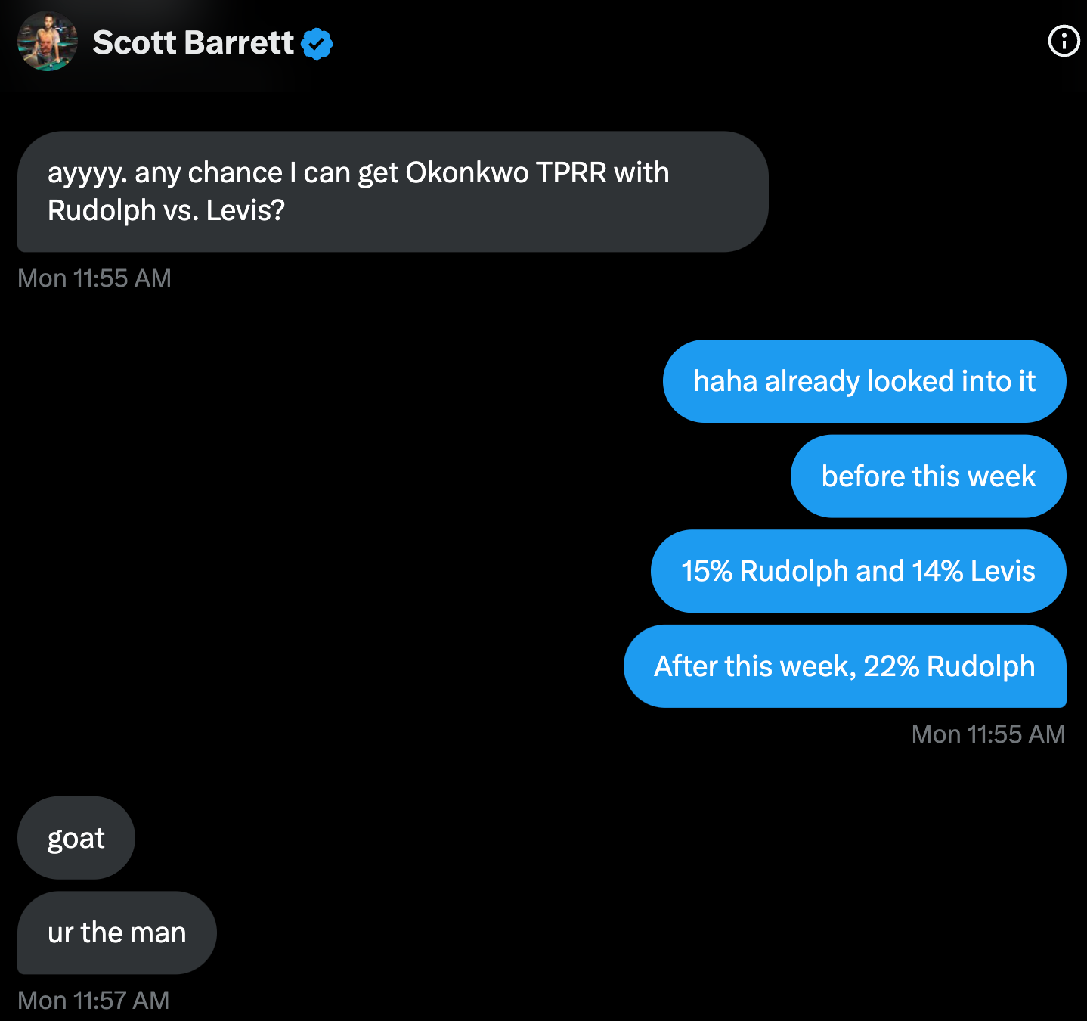
Task: Click the word 'Okonkwo' in the first message
Action: 467,172
